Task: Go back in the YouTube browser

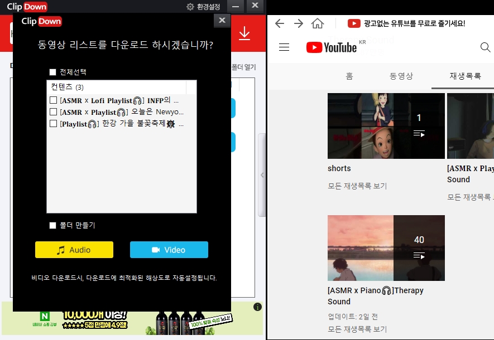Action: click(280, 23)
